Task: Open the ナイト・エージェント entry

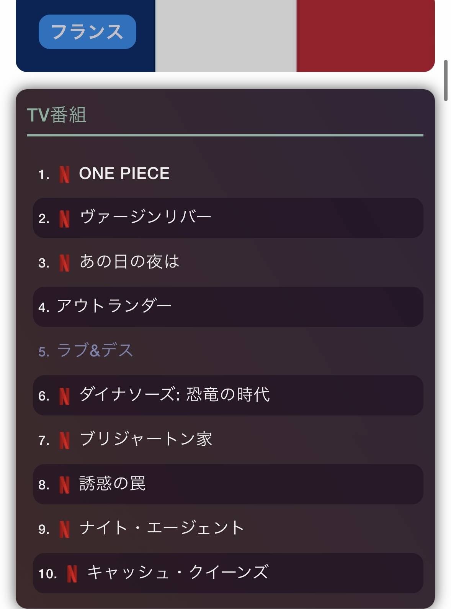Action: (162, 528)
